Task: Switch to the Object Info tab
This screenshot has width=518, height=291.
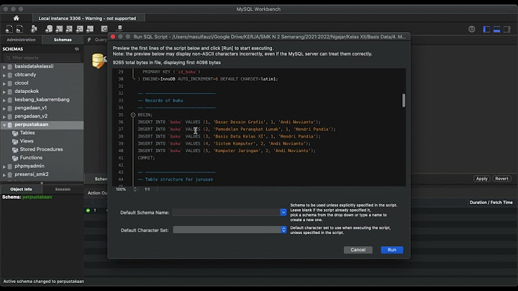Action: point(21,189)
